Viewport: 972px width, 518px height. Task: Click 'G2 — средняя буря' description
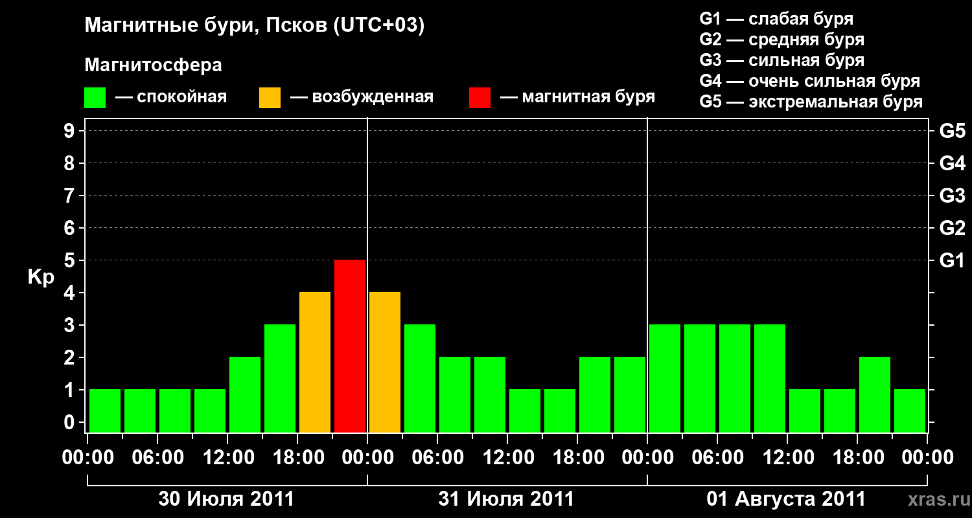click(x=782, y=39)
